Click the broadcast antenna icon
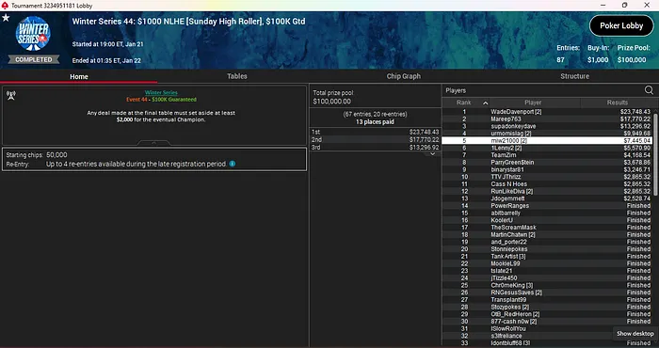This screenshot has height=348, width=659. pos(11,96)
